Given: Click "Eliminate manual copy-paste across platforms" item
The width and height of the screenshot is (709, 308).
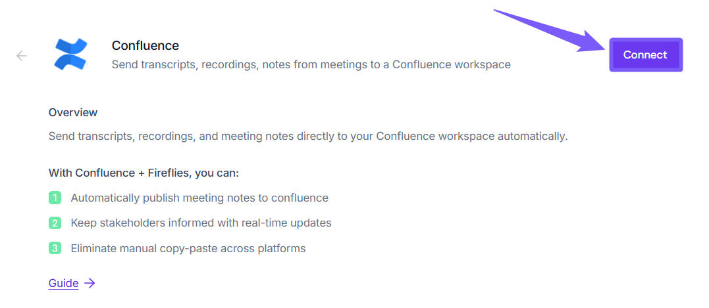Looking at the screenshot, I should point(188,248).
